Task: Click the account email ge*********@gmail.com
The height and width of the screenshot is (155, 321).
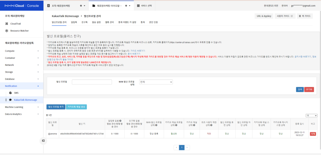Action: (x=303, y=6)
